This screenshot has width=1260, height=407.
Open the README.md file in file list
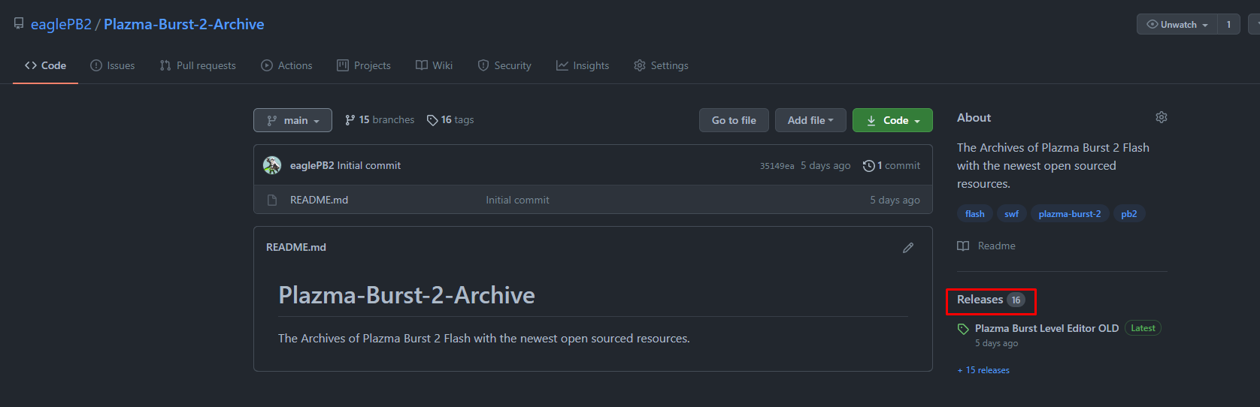tap(319, 200)
